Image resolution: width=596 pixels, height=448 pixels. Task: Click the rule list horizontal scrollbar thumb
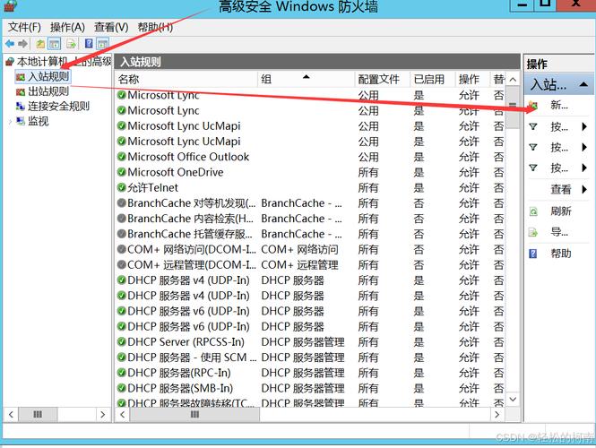(194, 415)
